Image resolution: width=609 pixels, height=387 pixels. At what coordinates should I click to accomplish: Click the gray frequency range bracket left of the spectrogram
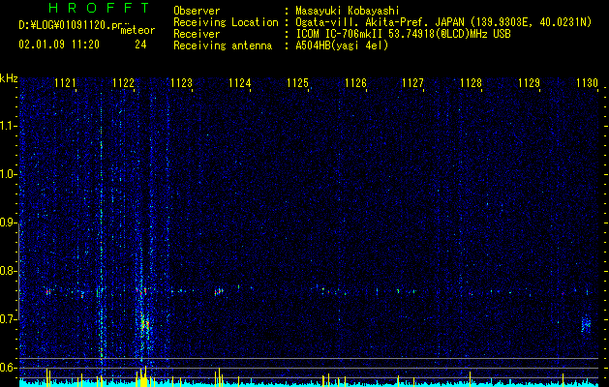point(19,271)
